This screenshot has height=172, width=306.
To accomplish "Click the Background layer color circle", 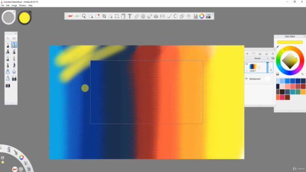I will coord(268,78).
